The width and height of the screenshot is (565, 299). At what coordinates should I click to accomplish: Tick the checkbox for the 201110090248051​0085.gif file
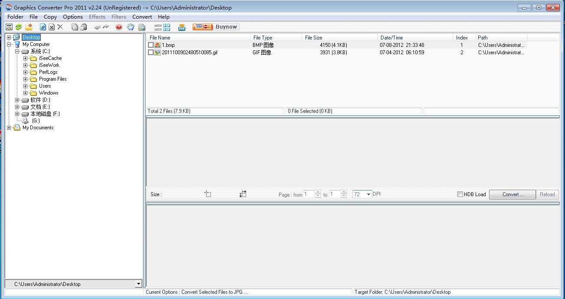[x=151, y=53]
